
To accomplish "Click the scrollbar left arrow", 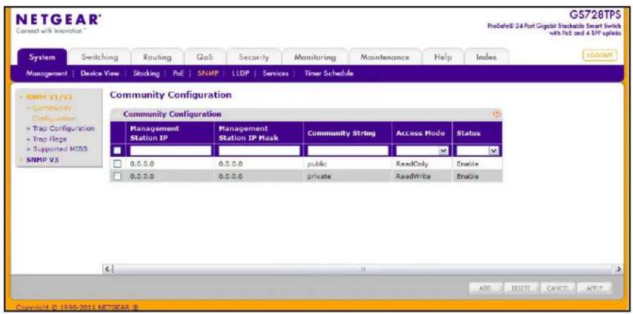I will (107, 268).
